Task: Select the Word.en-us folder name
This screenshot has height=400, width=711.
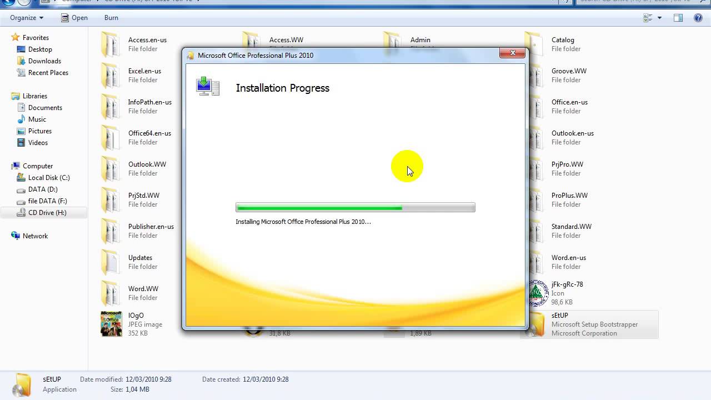Action: coord(569,258)
